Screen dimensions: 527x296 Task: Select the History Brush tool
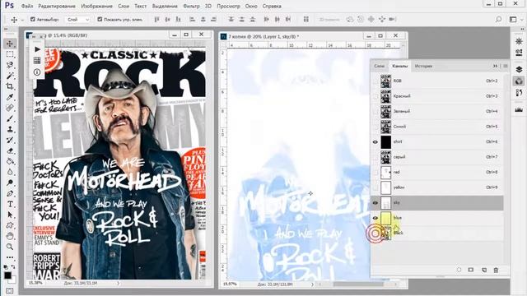[x=10, y=140]
